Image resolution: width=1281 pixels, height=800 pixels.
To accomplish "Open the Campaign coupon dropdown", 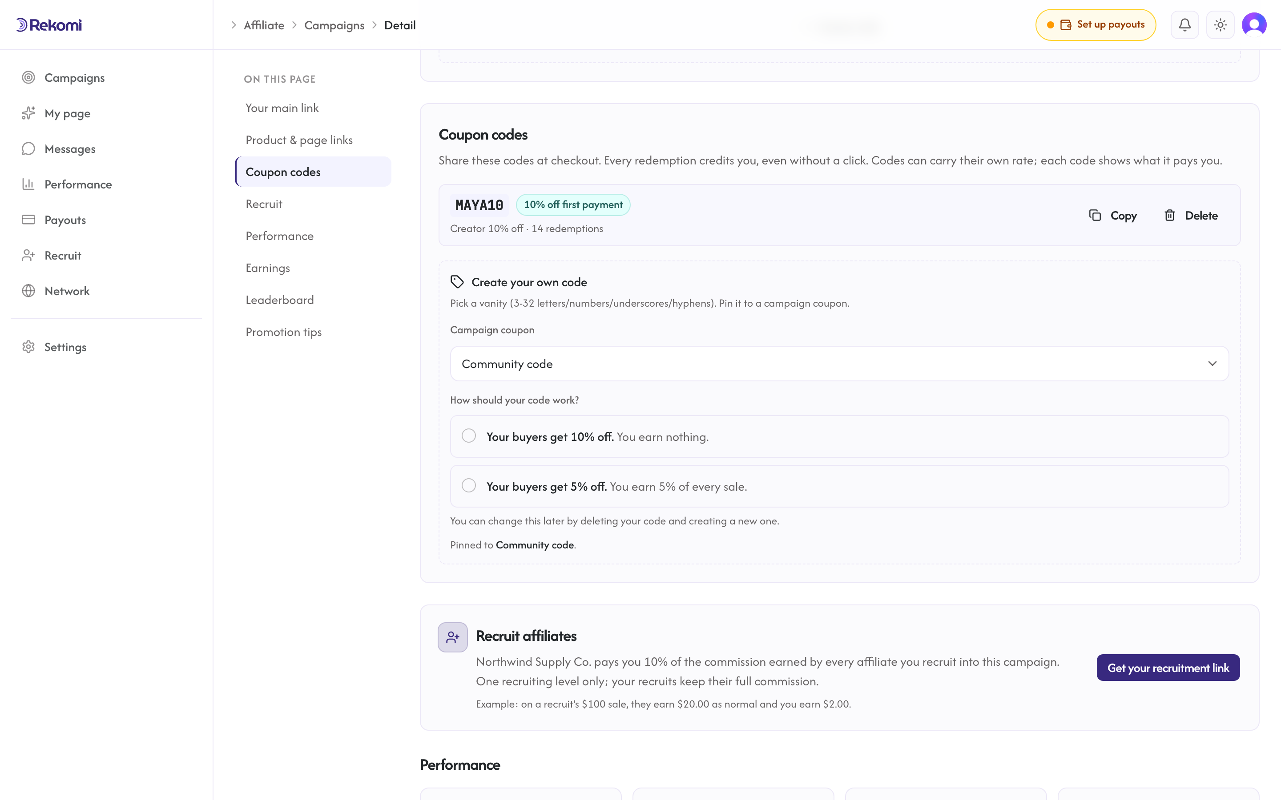I will click(x=839, y=364).
